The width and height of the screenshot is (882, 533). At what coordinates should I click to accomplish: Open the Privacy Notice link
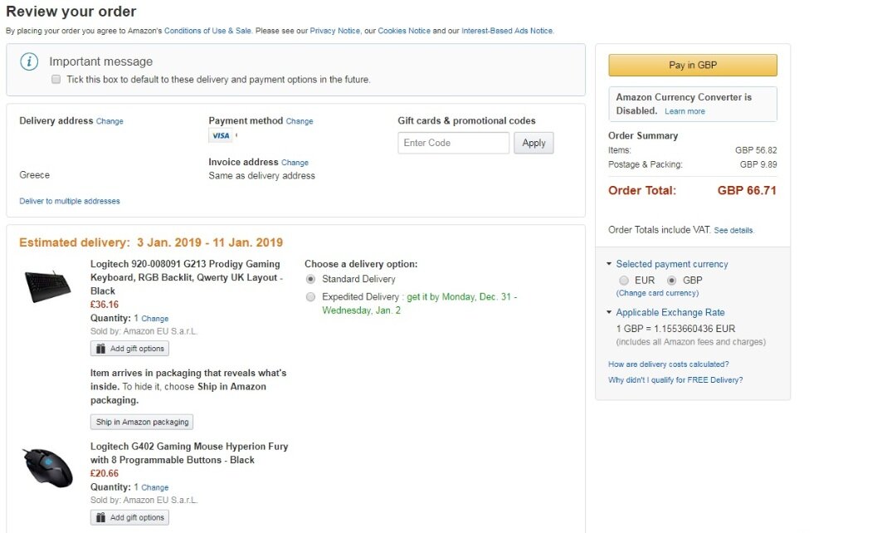[334, 31]
